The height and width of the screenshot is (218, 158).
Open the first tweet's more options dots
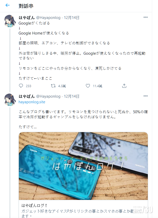click(x=146, y=17)
